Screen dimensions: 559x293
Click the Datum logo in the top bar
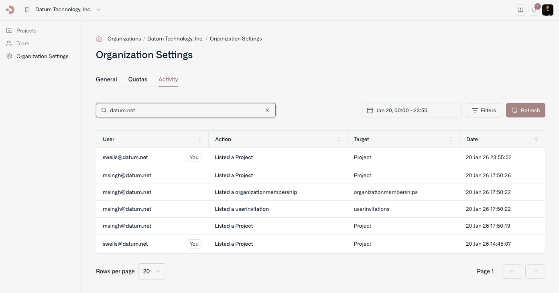10,10
